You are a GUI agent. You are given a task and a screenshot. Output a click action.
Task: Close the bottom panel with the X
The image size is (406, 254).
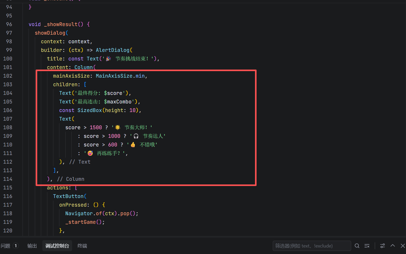click(403, 246)
